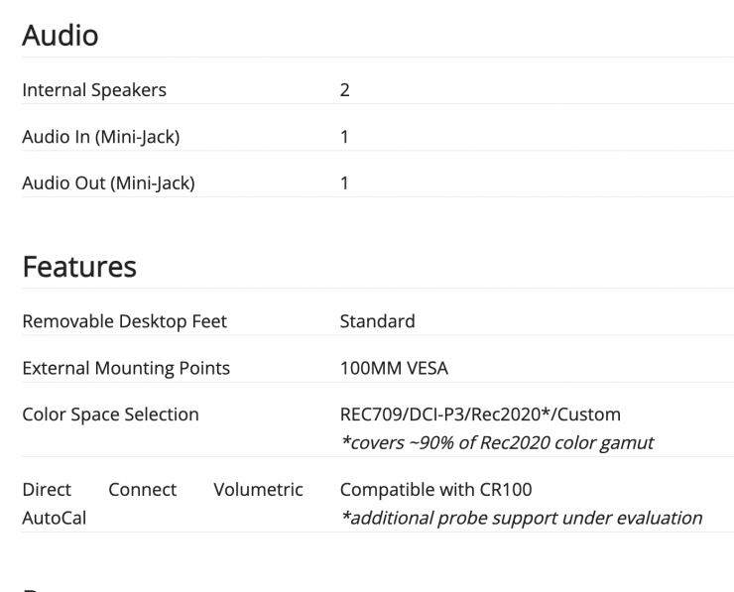
Task: Click the Features section heading
Action: 79,267
